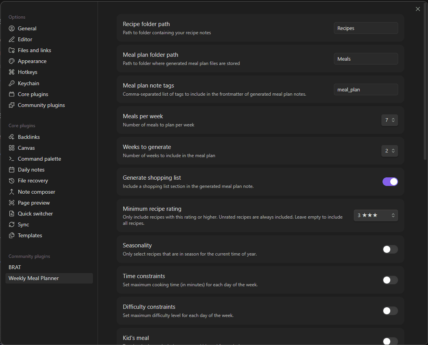This screenshot has height=345, width=428.
Task: Enable the Difficulty constraints toggle
Action: click(390, 311)
